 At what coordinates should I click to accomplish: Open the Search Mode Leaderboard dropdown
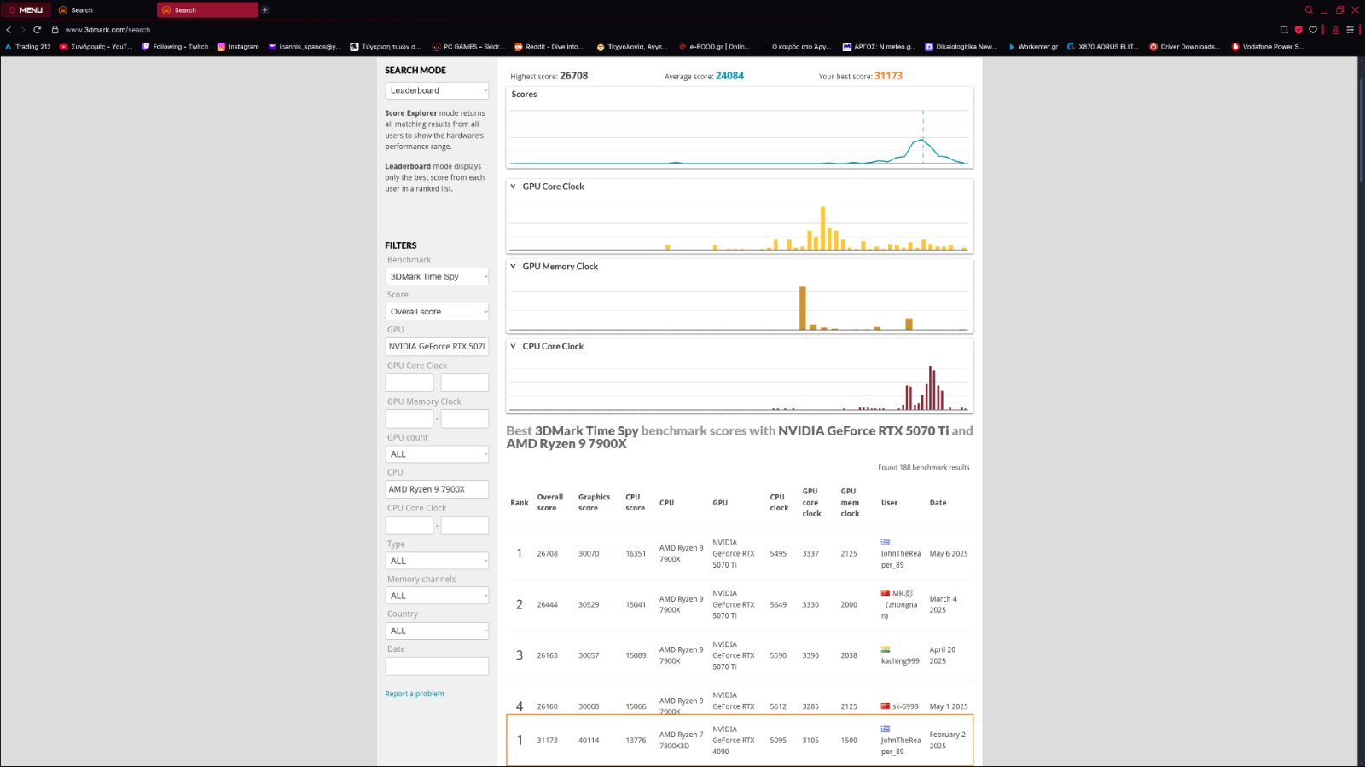click(x=437, y=90)
